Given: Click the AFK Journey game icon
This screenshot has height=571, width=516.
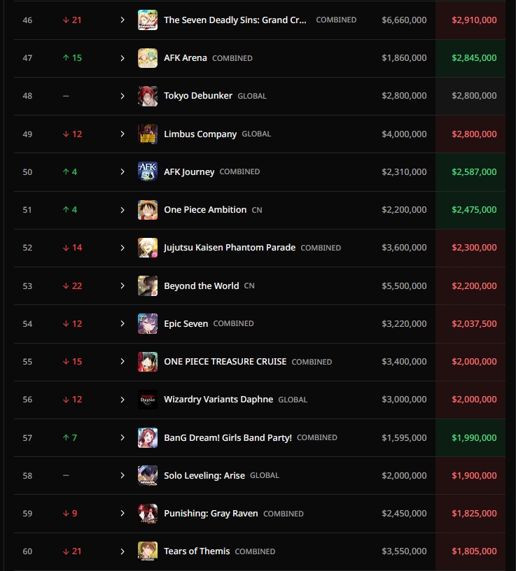Looking at the screenshot, I should [148, 171].
